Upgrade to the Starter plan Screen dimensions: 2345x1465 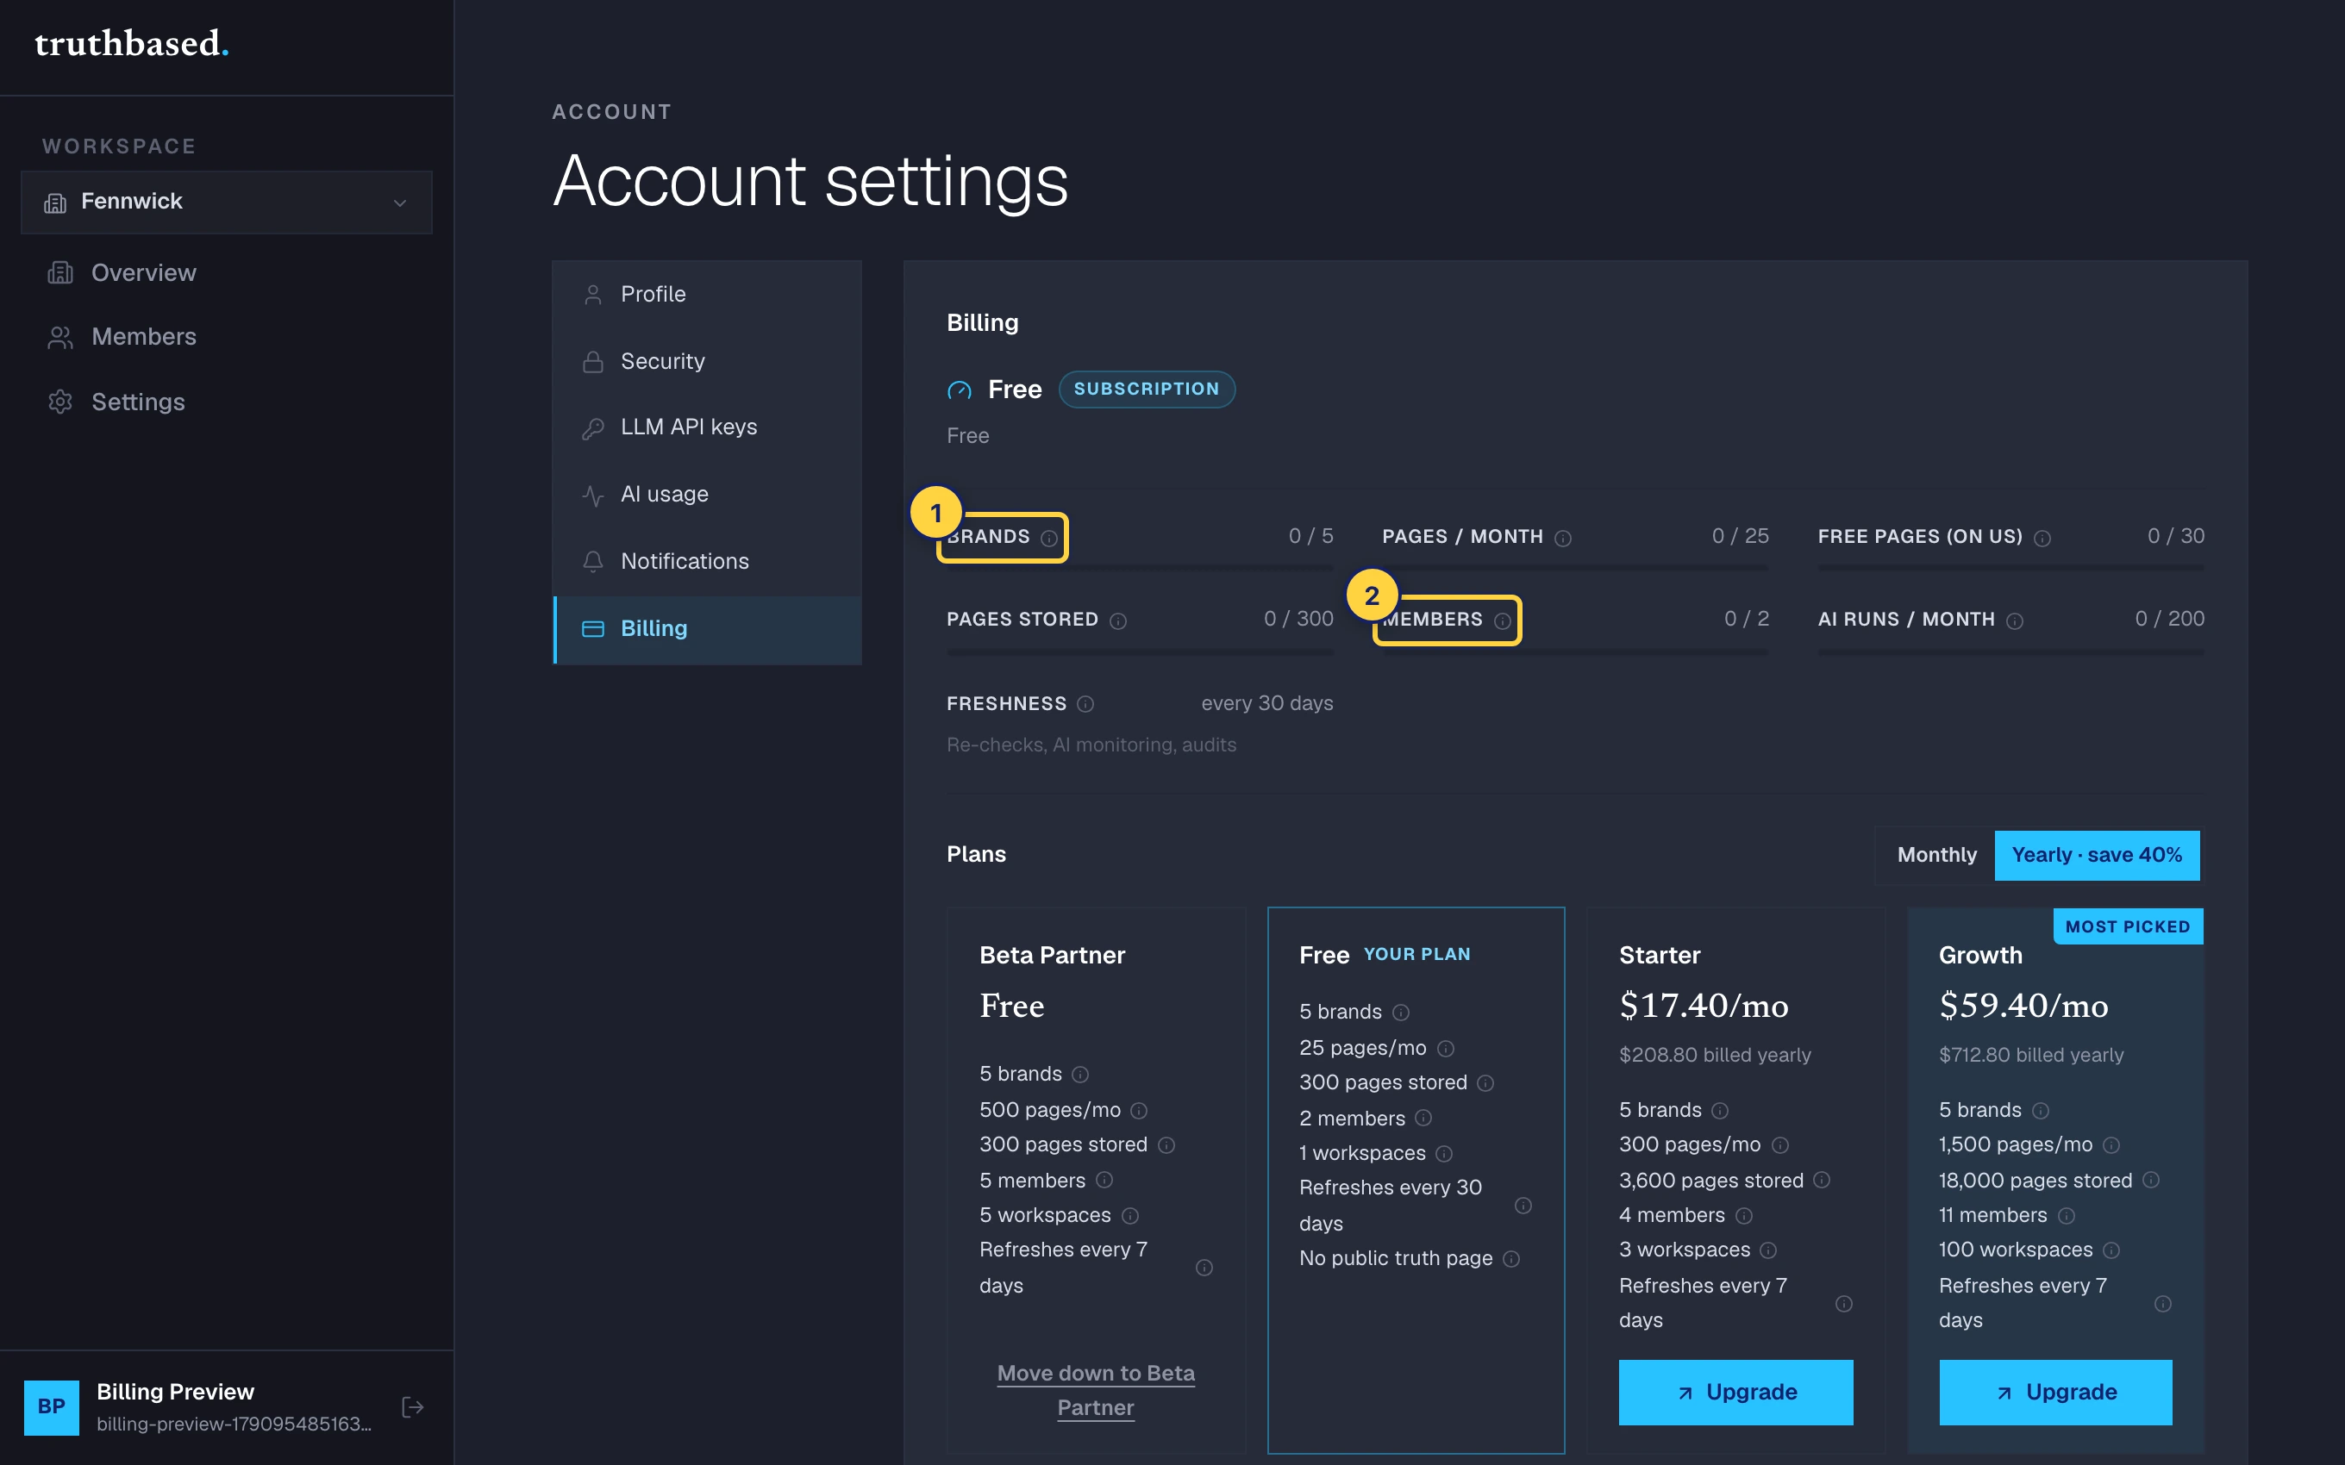tap(1735, 1393)
